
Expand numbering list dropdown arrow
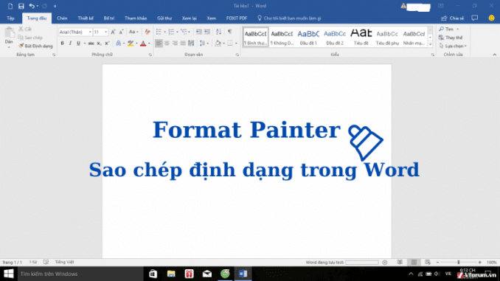[x=177, y=32]
